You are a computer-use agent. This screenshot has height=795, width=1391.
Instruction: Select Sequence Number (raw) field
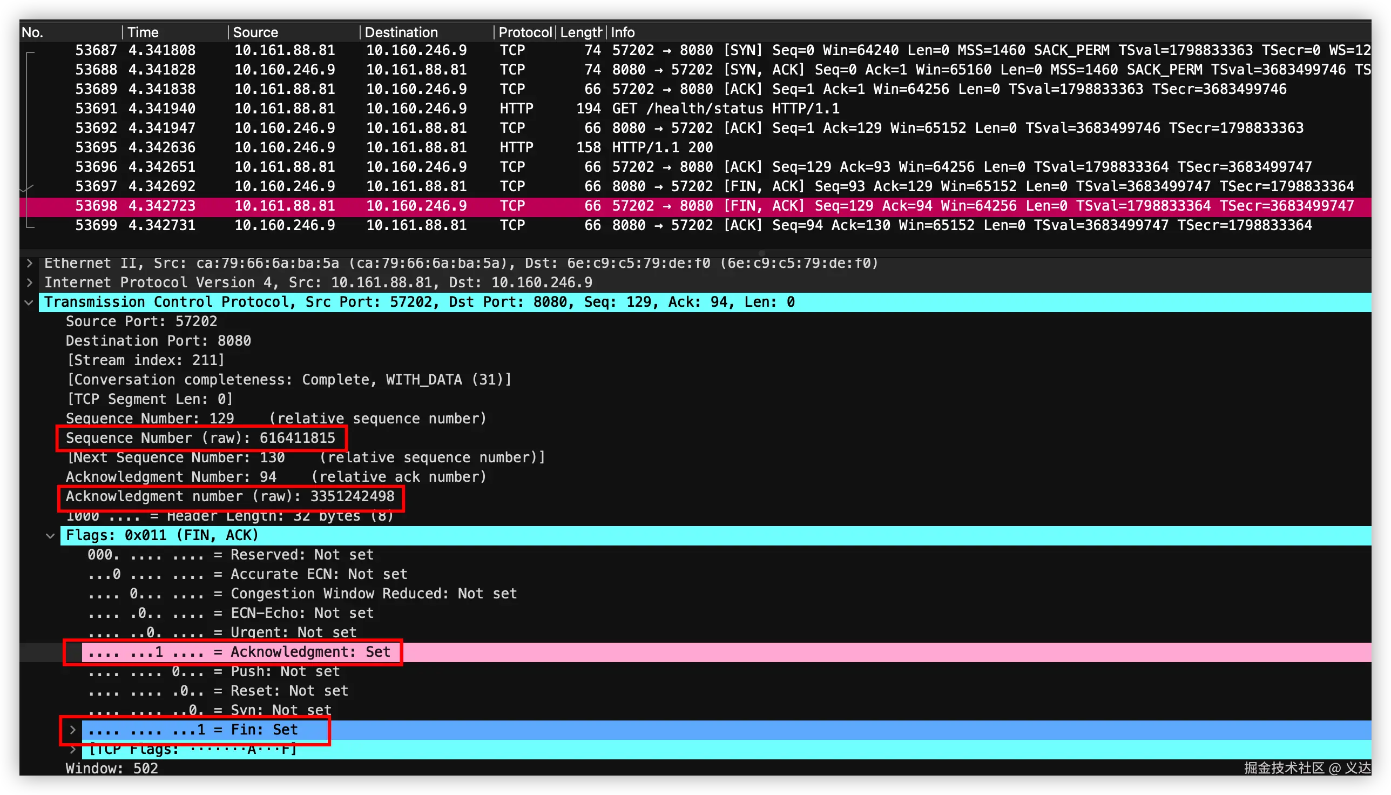coord(200,438)
